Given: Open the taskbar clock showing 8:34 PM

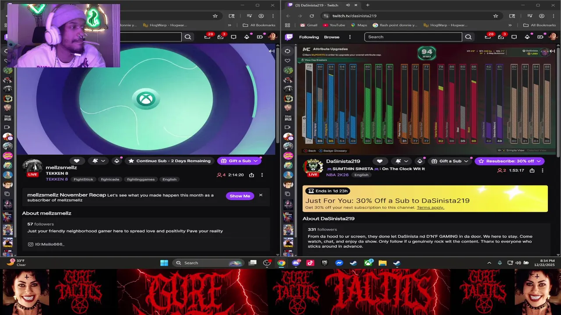Looking at the screenshot, I should pos(544,263).
